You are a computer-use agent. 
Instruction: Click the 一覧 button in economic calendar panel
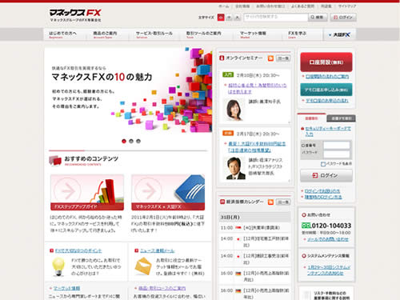coord(283,202)
